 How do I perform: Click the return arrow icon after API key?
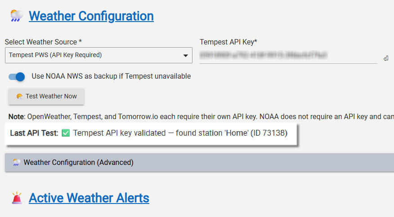point(386,58)
